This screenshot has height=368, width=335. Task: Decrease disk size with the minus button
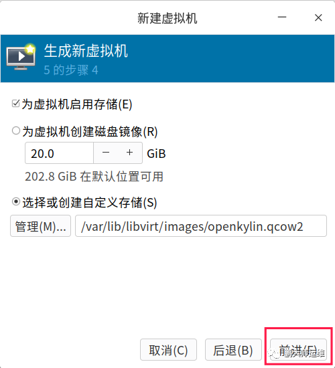[x=106, y=153]
